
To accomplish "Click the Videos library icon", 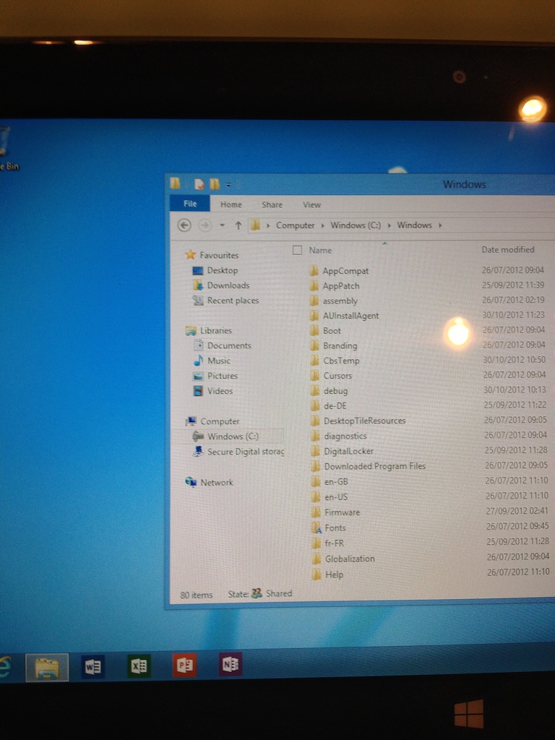I will (x=198, y=391).
